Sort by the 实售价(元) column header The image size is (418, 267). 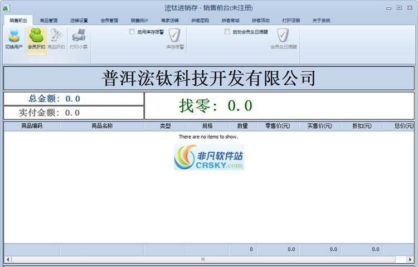pos(320,126)
